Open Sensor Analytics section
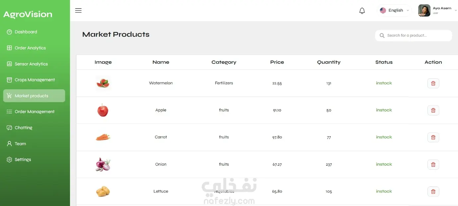 click(31, 64)
